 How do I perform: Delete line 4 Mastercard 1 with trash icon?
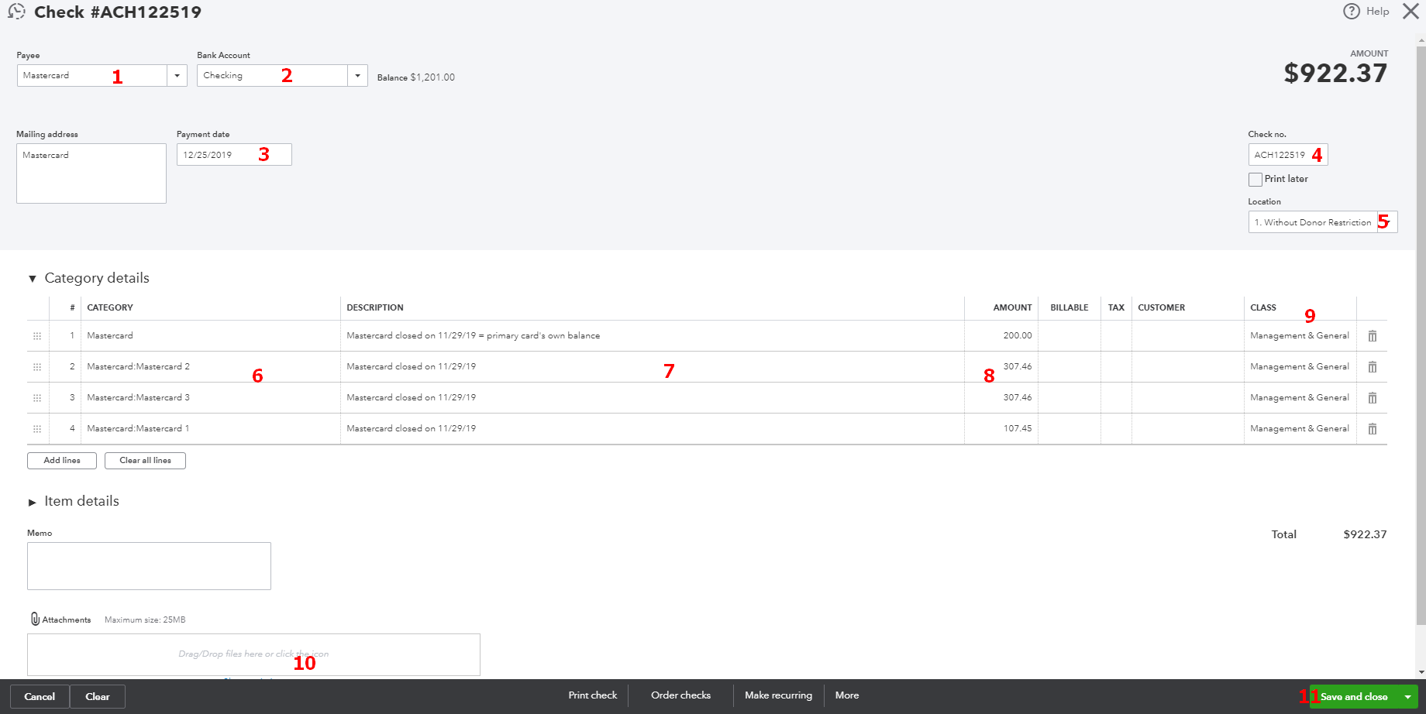[x=1373, y=429]
